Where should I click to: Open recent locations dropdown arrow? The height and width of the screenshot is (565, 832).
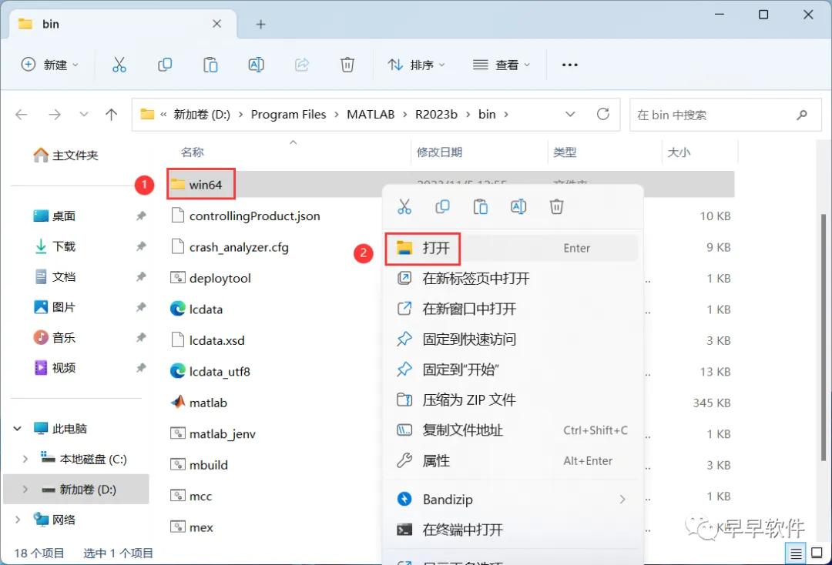tap(83, 115)
